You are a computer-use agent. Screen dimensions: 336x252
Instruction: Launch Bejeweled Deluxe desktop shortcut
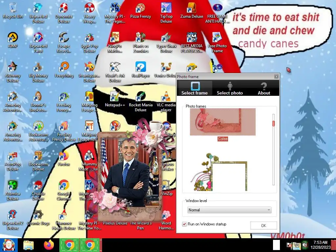38,13
